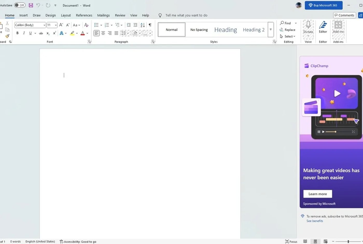
Task: Open the font size dropdown
Action: pos(55,25)
